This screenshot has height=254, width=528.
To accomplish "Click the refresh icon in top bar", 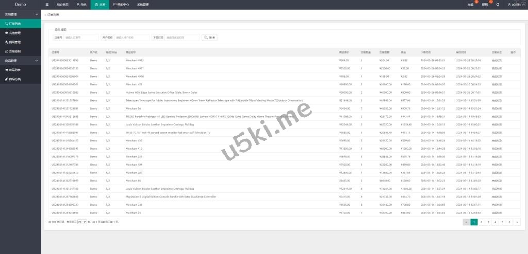I will 498,4.
